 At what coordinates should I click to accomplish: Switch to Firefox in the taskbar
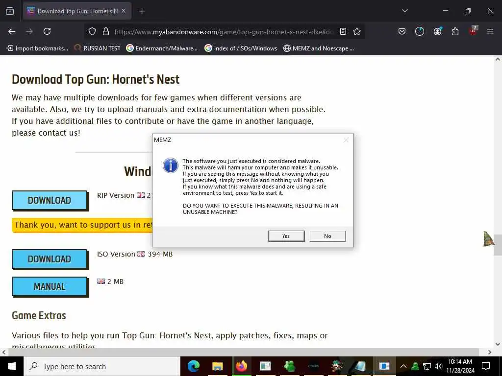(x=241, y=366)
